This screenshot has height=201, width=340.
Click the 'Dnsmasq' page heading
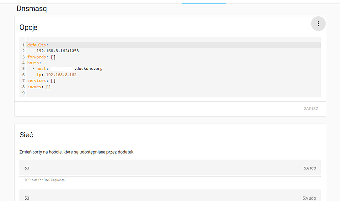(x=32, y=9)
